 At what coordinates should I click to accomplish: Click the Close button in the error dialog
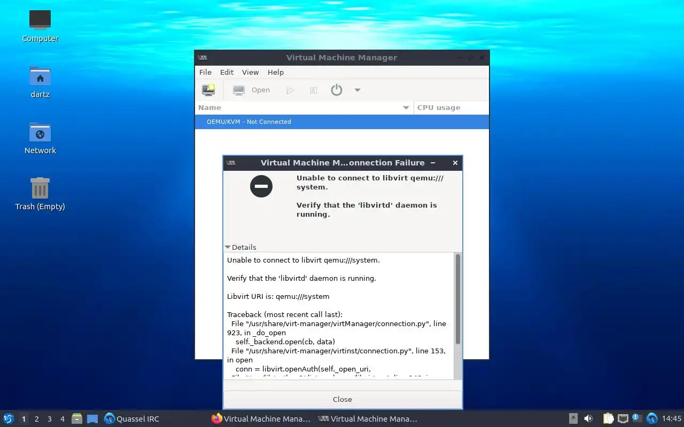tap(343, 399)
